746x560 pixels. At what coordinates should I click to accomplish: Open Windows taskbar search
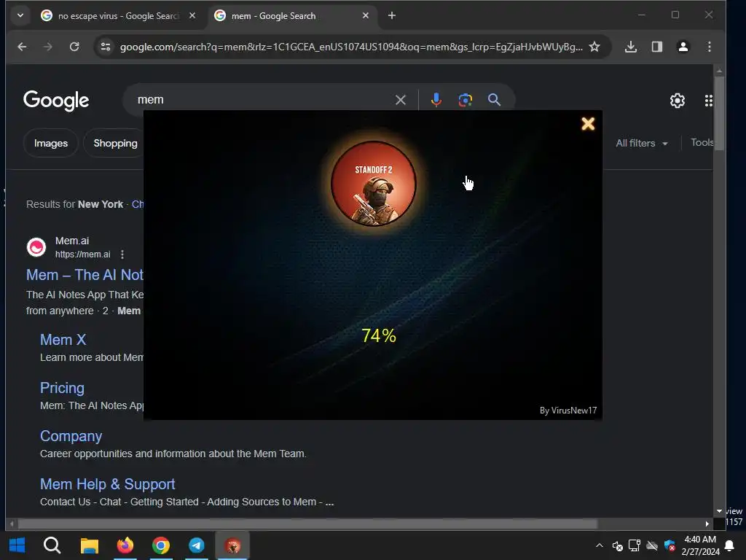[x=52, y=545]
